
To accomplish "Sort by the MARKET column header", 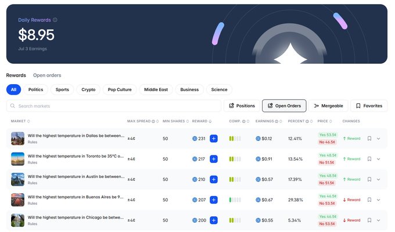I will click(x=20, y=121).
